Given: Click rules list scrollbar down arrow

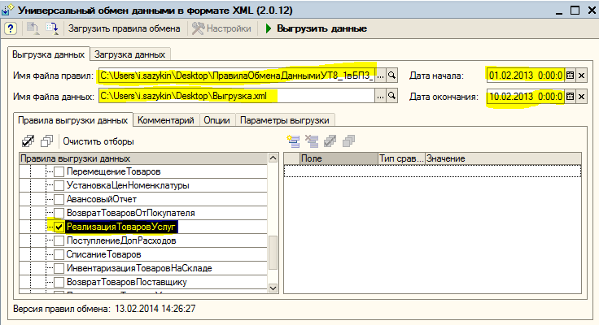Looking at the screenshot, I should [273, 288].
